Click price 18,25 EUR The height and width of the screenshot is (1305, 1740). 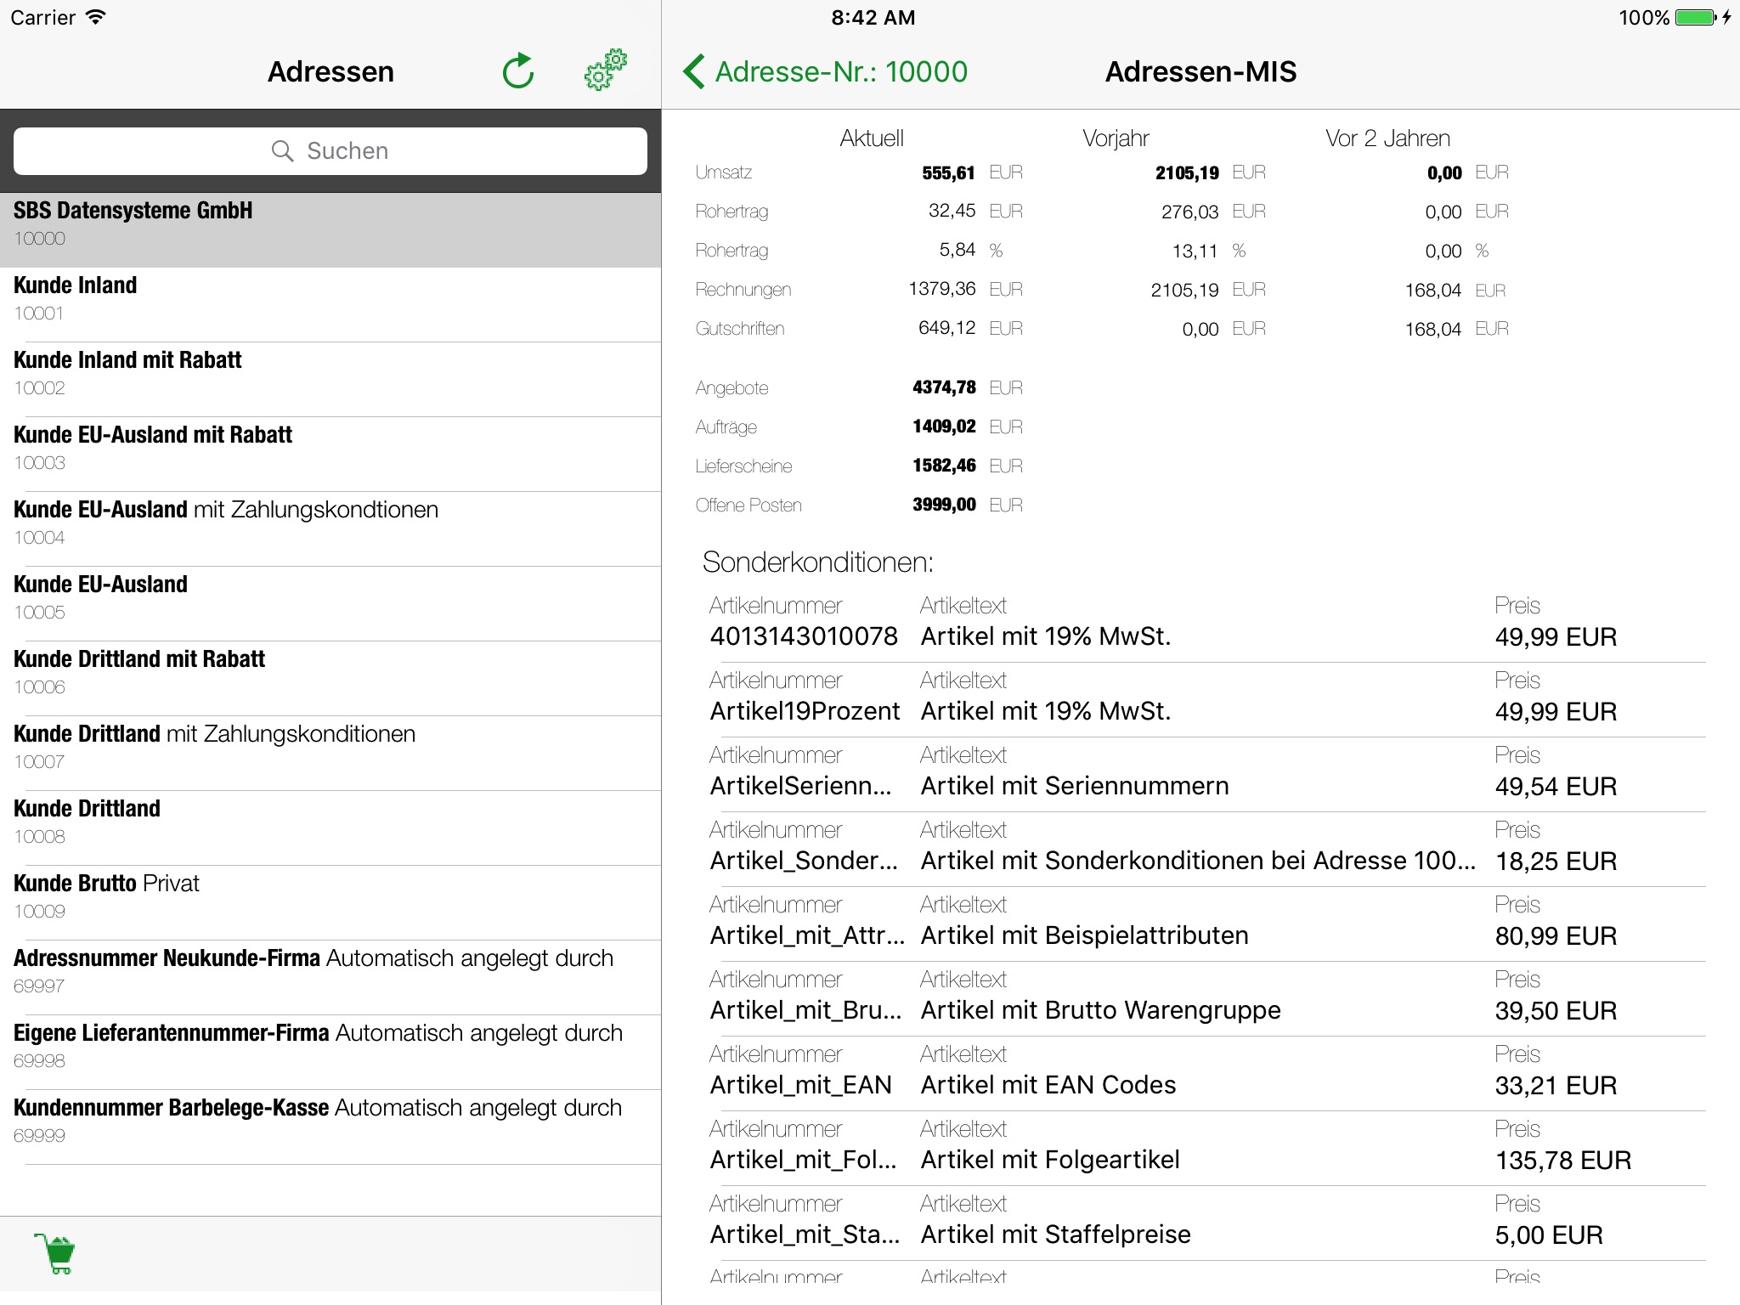[x=1556, y=862]
